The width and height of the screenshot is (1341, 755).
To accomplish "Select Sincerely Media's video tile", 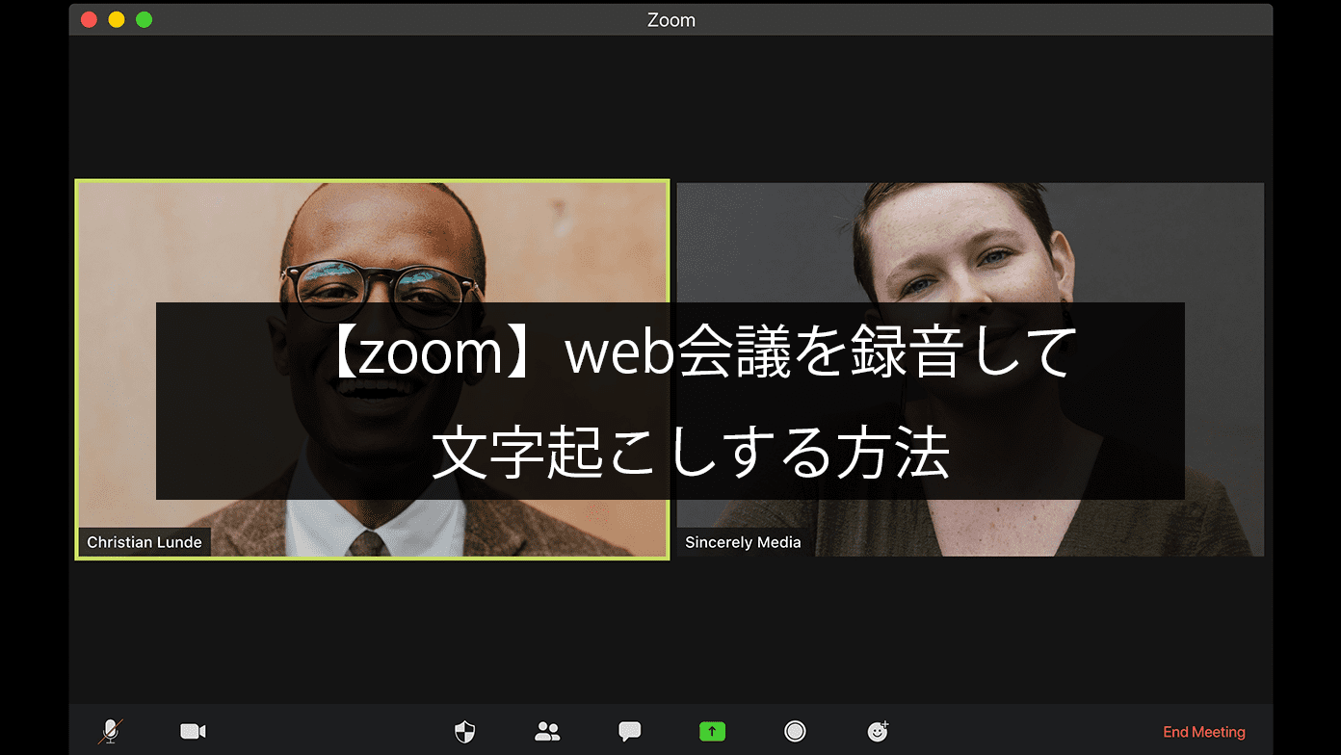I will pyautogui.click(x=970, y=370).
